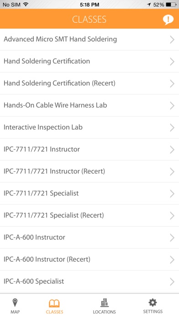Select IPC-7711/7721 Specialist class
Screen dimensions: 179x318
coord(89,193)
